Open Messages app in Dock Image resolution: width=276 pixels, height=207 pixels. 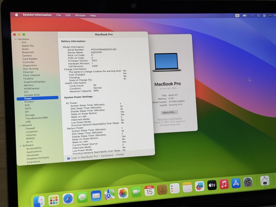point(82,197)
